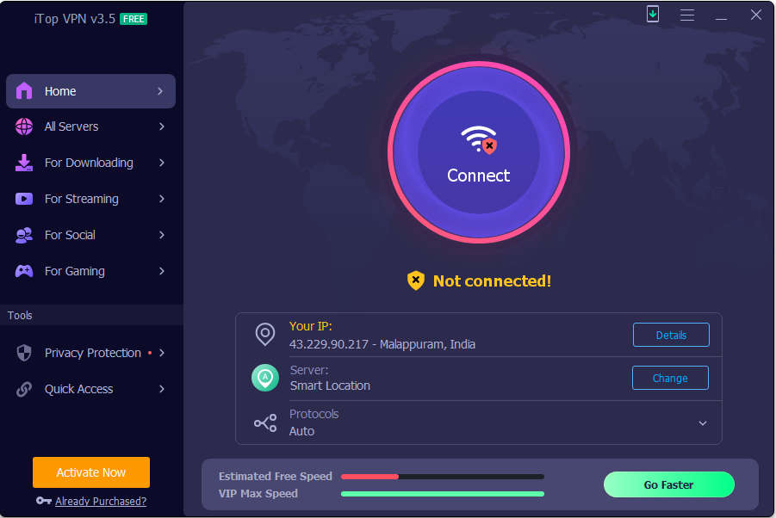Image resolution: width=776 pixels, height=518 pixels.
Task: Click the Smart Location green pin icon
Action: (265, 378)
